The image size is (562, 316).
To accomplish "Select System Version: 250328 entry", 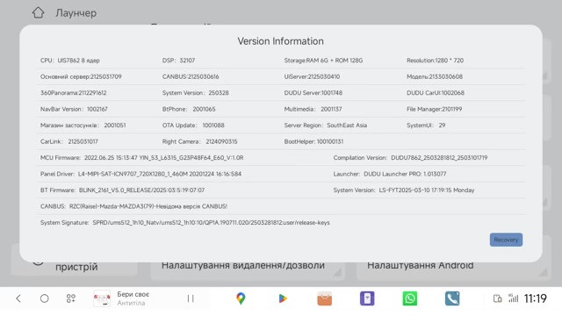I will click(195, 93).
